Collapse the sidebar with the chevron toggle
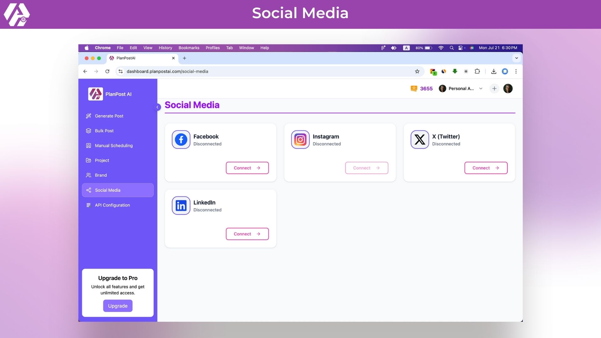Viewport: 601px width, 338px height. [x=158, y=107]
